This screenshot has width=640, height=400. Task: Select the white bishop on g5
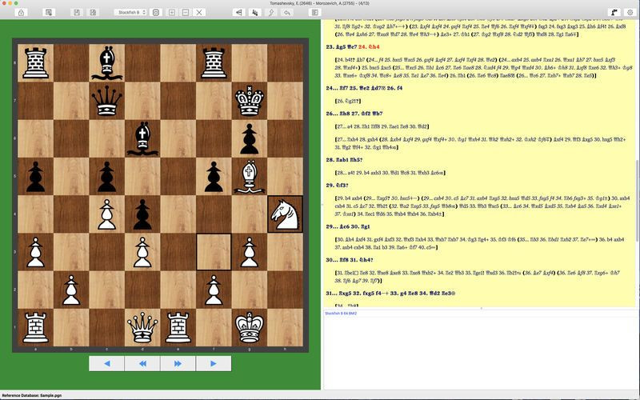tap(250, 177)
